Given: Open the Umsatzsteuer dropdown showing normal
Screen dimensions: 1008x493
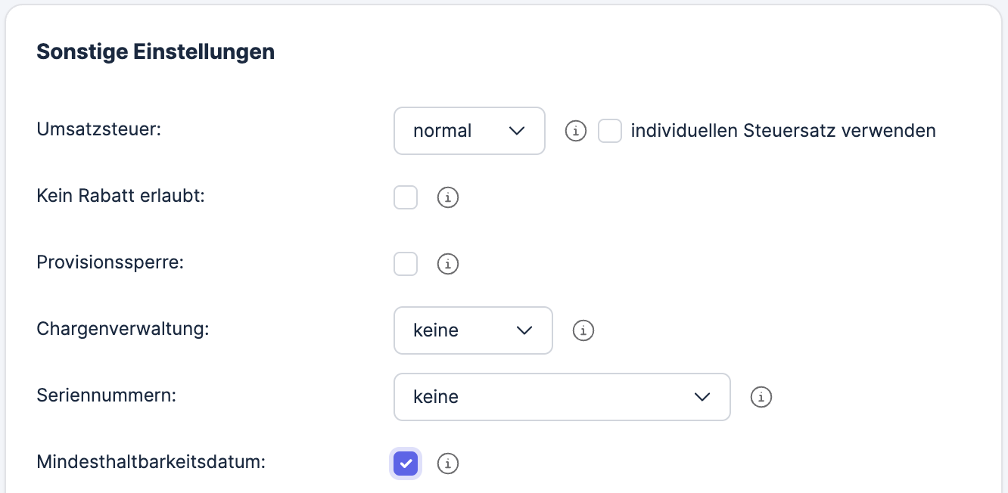Looking at the screenshot, I should (x=469, y=131).
